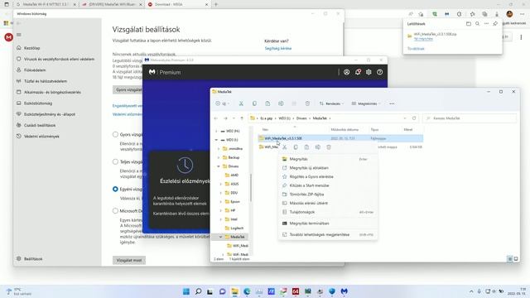Open File Explorer from taskbar
530x298 pixels.
coord(234,291)
